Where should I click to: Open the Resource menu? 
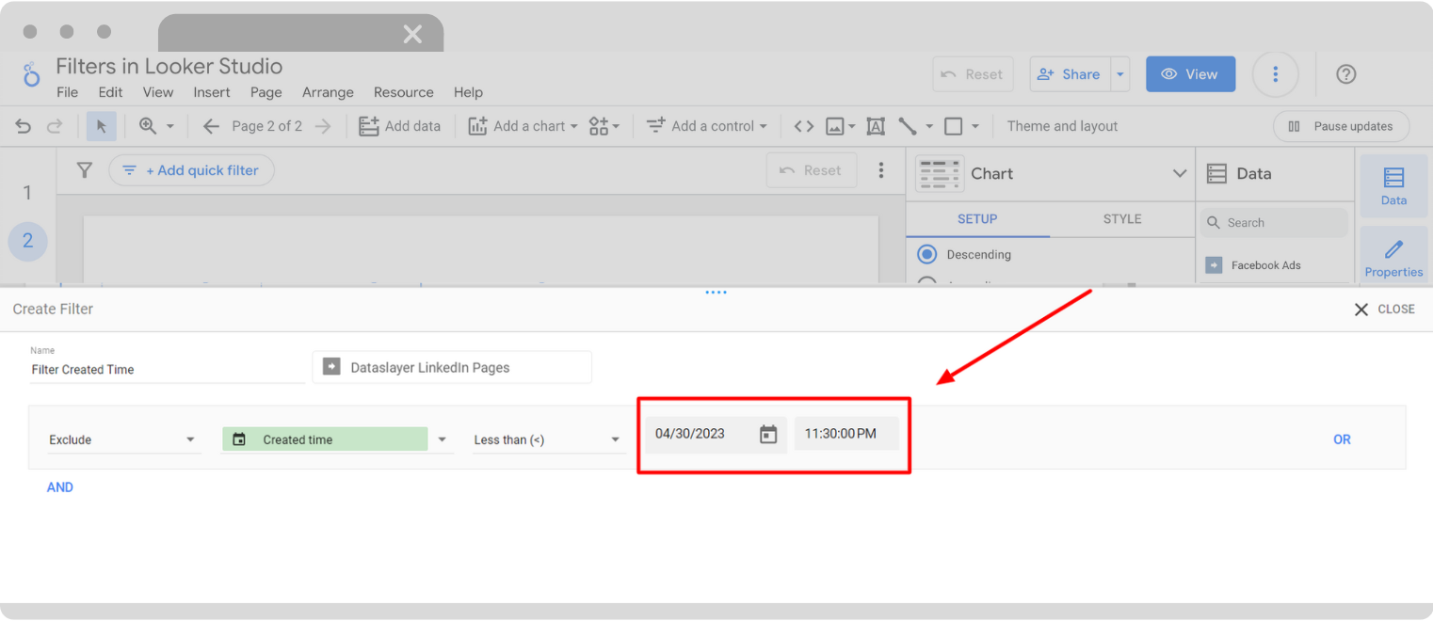(403, 92)
